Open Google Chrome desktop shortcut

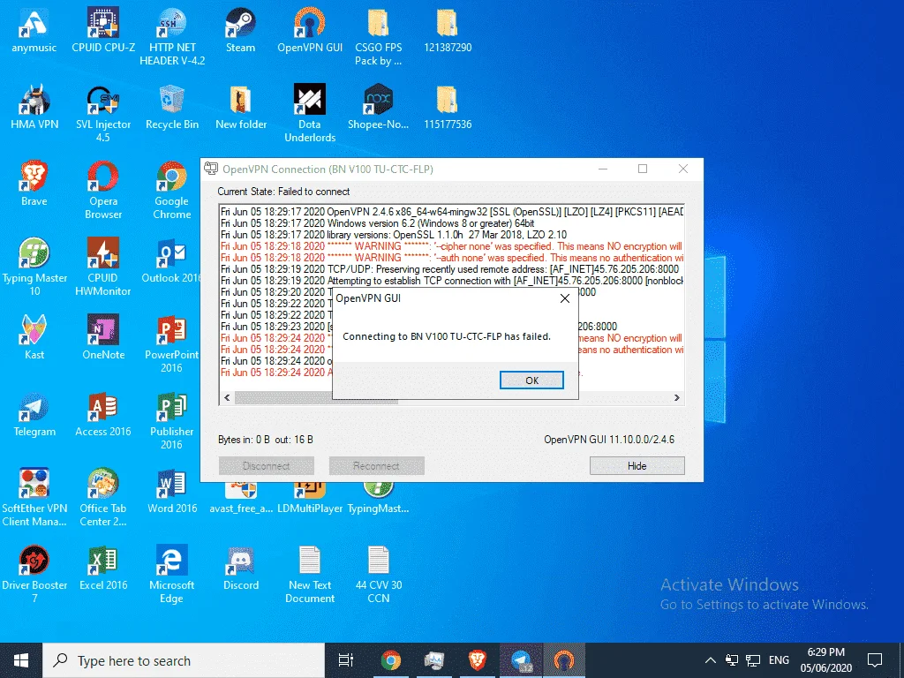pyautogui.click(x=172, y=191)
